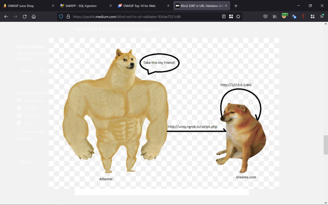This screenshot has height=205, width=328.
Task: Save page to Pocket
Action: tap(265, 16)
